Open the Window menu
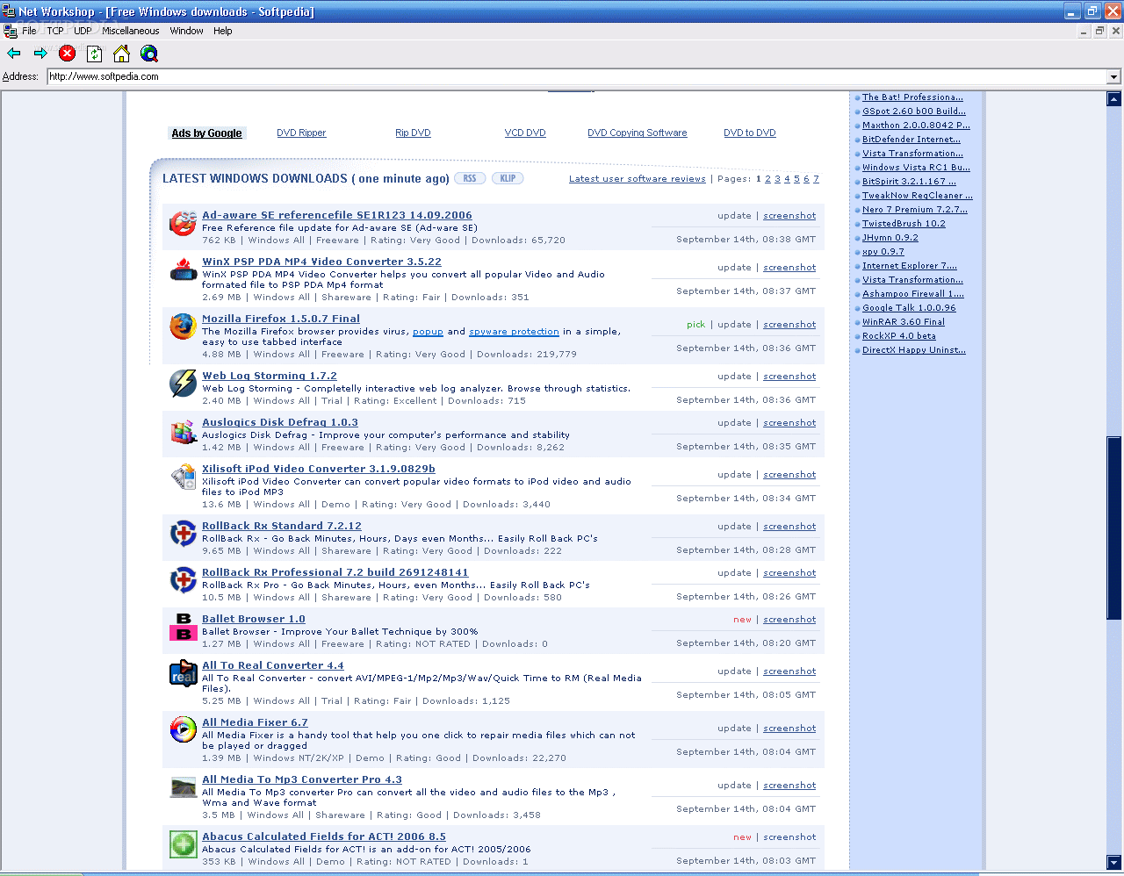This screenshot has height=876, width=1124. pyautogui.click(x=186, y=31)
